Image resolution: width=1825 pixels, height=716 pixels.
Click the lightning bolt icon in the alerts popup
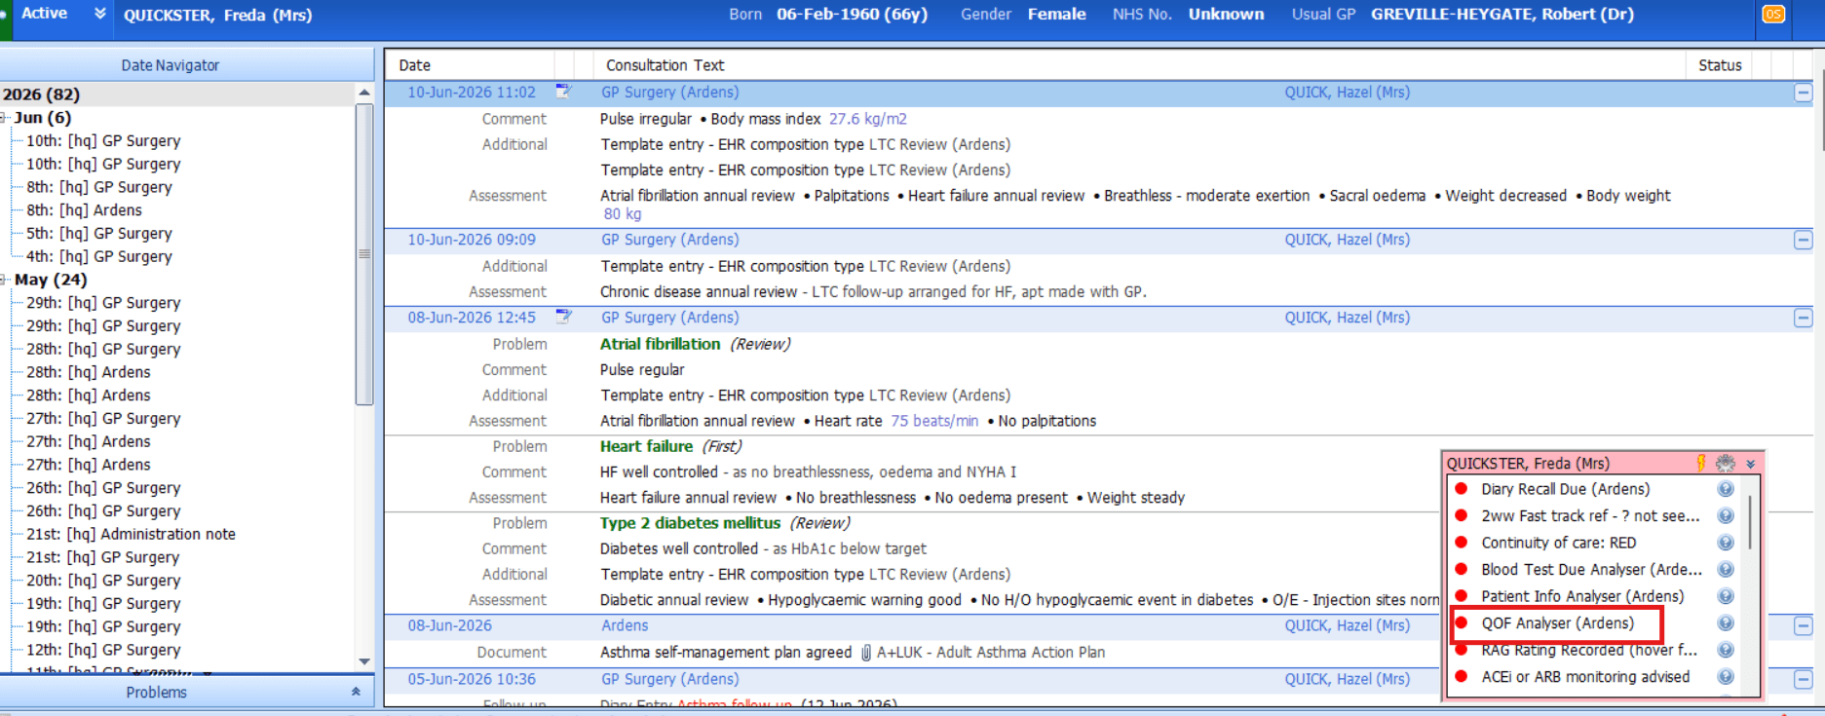pyautogui.click(x=1701, y=464)
